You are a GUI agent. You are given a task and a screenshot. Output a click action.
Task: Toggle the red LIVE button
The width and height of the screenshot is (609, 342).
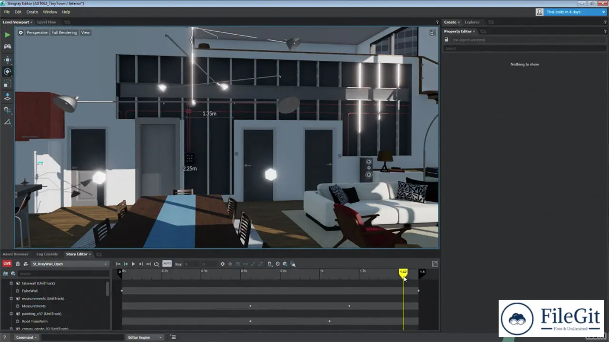coord(7,264)
